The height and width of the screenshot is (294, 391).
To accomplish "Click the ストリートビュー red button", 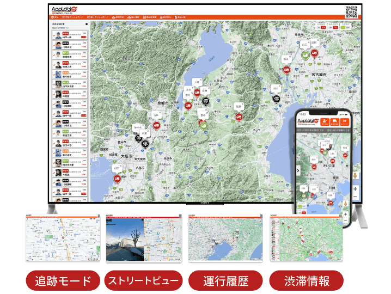I will coord(143,280).
